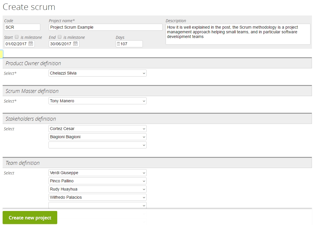Open the Rudy Huayhua team dropdown
This screenshot has width=314, height=225.
click(x=98, y=189)
